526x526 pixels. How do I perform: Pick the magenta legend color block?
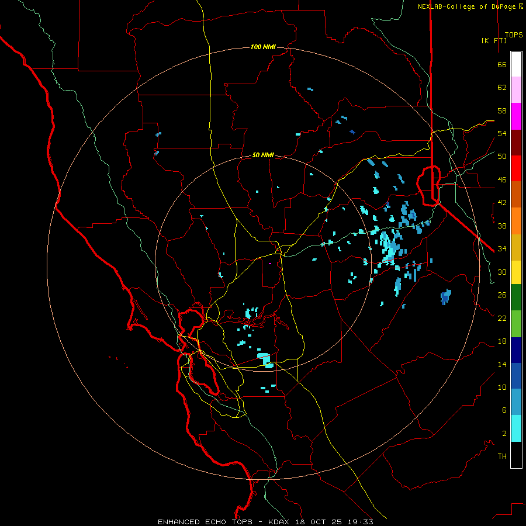516,116
